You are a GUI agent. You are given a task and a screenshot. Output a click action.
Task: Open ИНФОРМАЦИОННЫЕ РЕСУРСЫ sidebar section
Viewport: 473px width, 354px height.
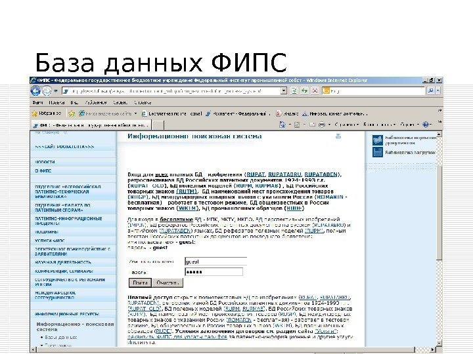coord(66,313)
